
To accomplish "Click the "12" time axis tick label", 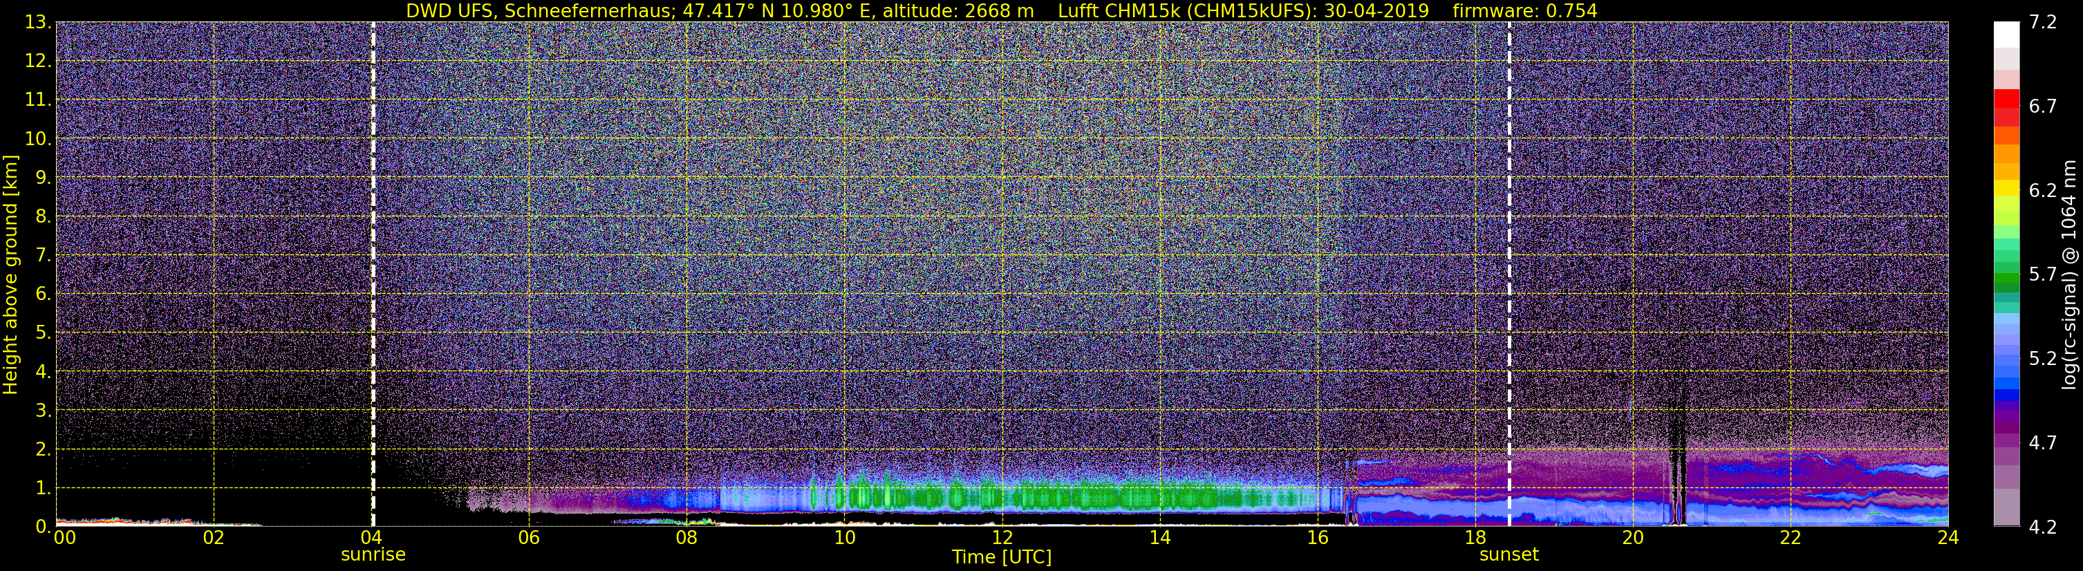I will [x=1002, y=538].
